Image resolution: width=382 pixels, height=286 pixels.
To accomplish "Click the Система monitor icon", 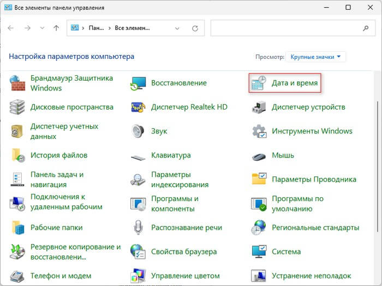I will coord(259,252).
